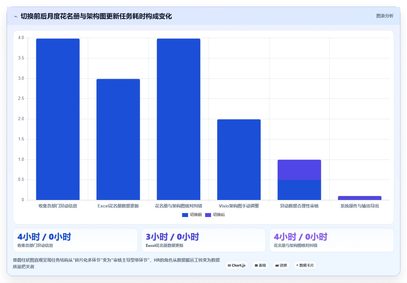Click the 收集各部门异动信息 bar

tap(58, 119)
